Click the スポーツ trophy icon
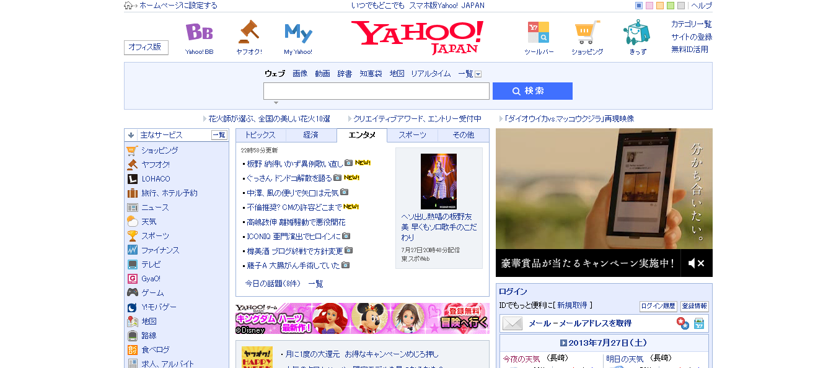Viewport: 836px width, 368px height. 132,236
